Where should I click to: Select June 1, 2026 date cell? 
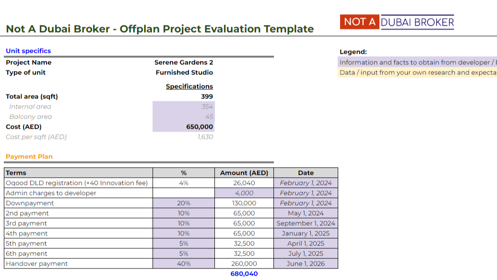(306, 264)
